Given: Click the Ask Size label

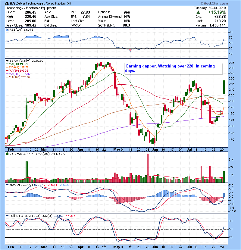Looking at the screenshot, I should tap(51, 17).
